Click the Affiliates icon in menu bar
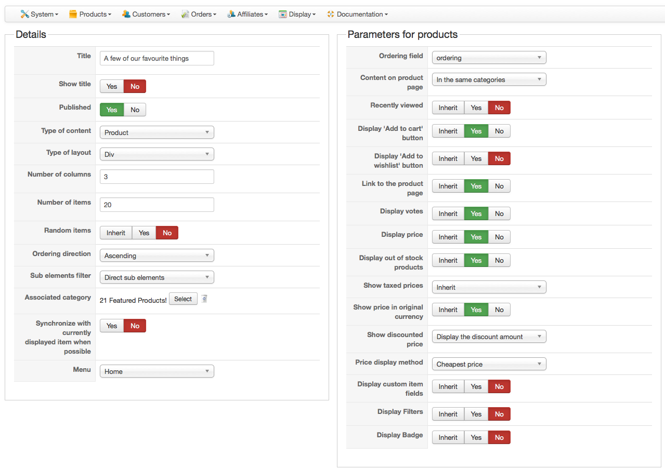Screen dimensions: 665x470 [231, 14]
